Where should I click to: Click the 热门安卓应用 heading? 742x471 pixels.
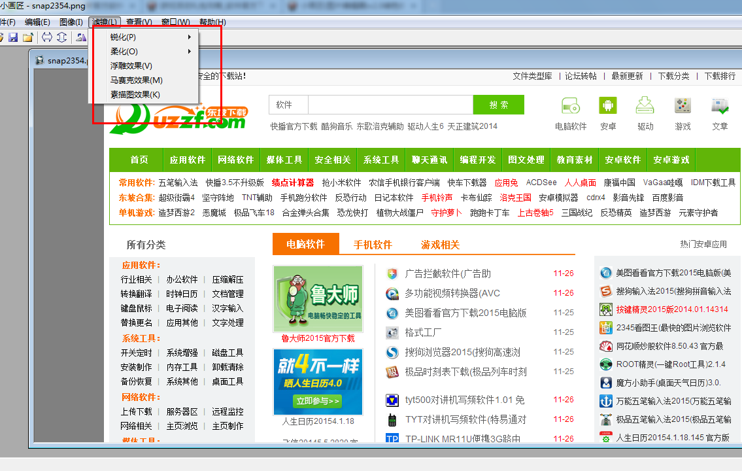[703, 244]
